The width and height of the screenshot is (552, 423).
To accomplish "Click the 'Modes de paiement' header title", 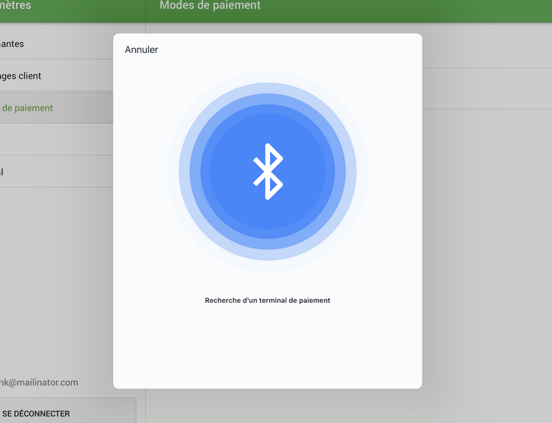I will click(210, 6).
